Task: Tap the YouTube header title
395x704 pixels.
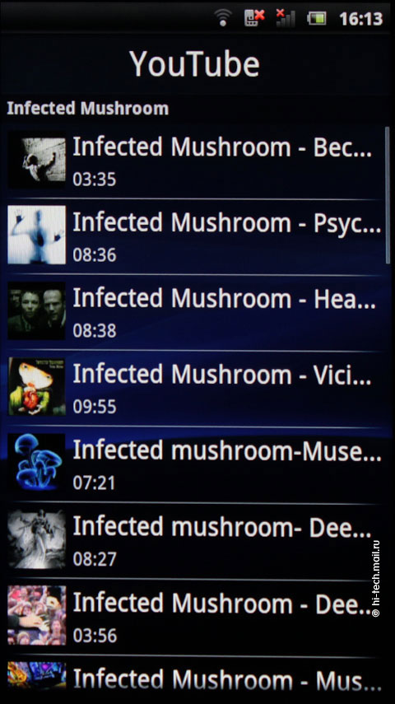Action: [195, 63]
